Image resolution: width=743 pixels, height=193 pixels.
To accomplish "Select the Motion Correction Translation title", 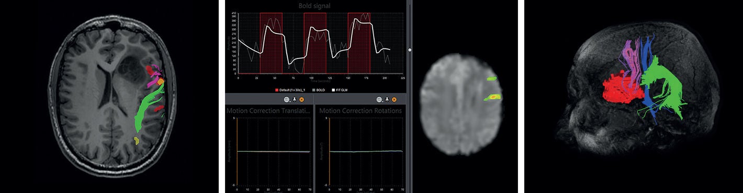I will pos(268,111).
